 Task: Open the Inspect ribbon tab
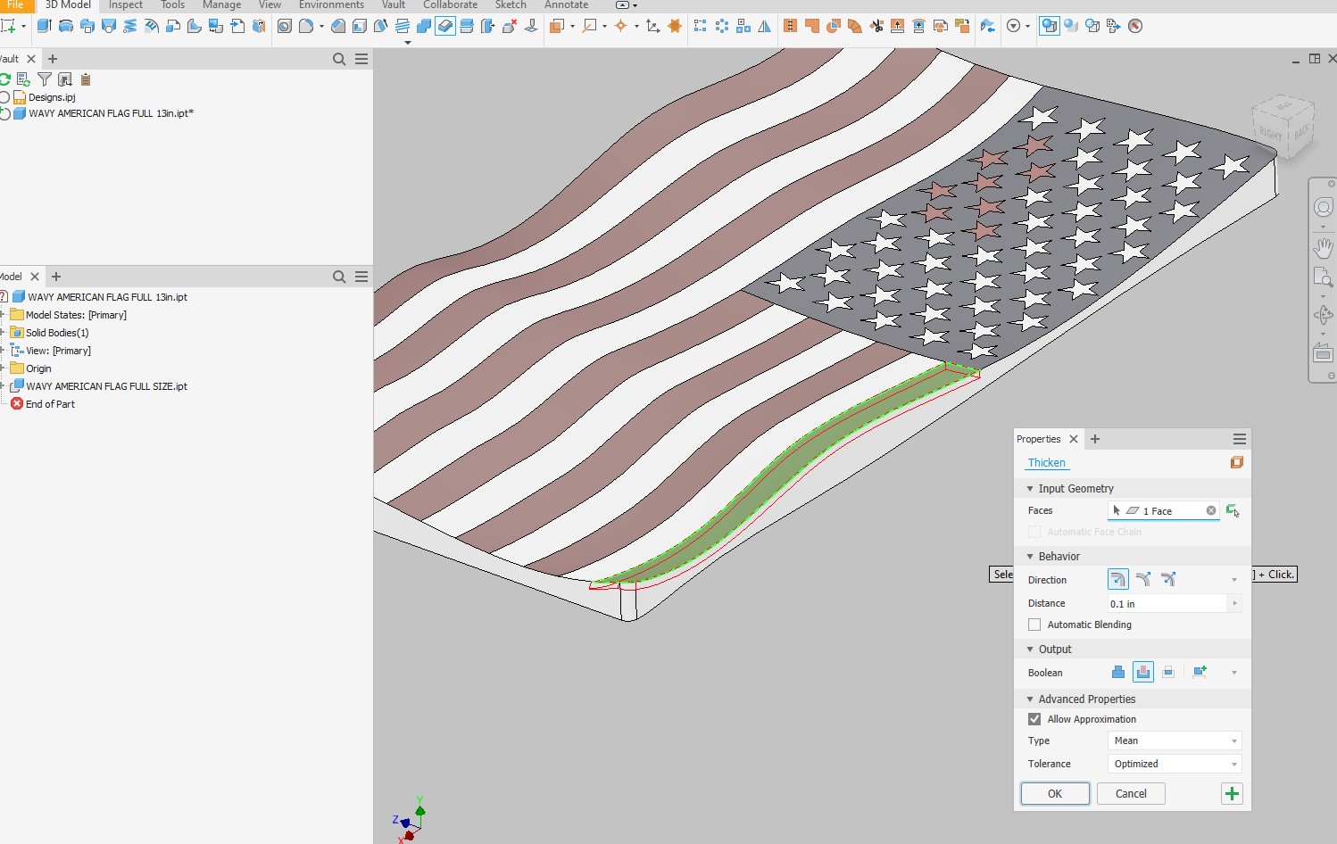(x=126, y=5)
